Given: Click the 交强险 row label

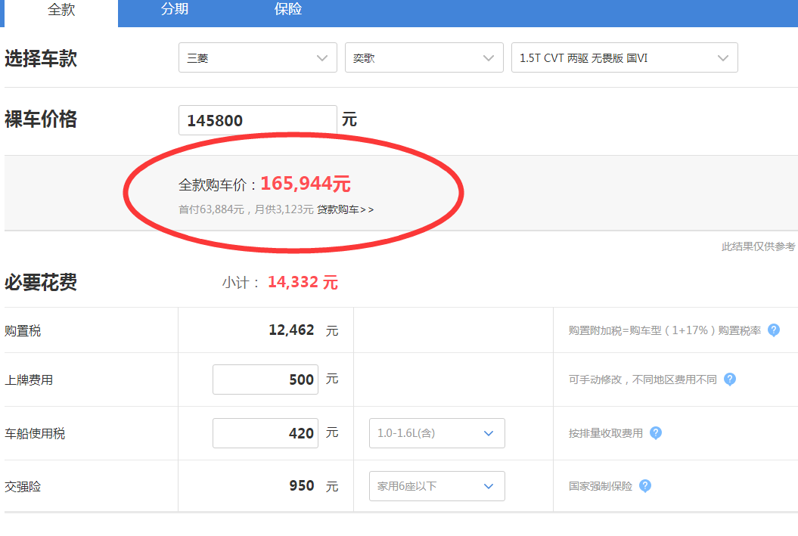Looking at the screenshot, I should tap(23, 487).
